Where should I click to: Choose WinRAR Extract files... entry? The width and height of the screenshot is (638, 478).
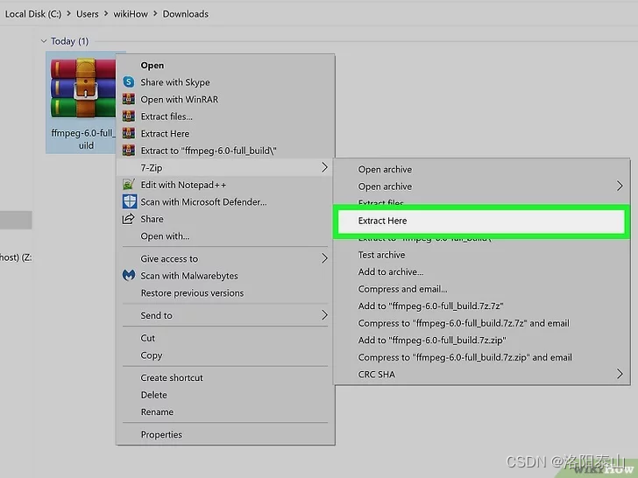pyautogui.click(x=225, y=116)
